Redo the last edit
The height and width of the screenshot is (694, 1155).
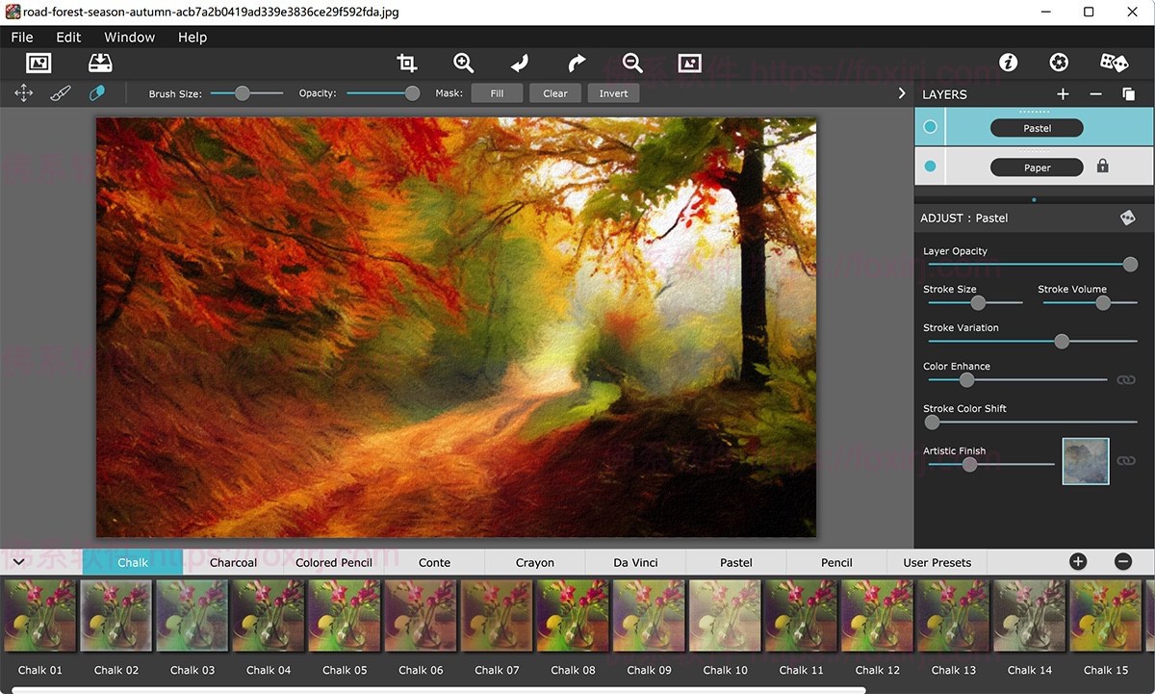[x=575, y=61]
